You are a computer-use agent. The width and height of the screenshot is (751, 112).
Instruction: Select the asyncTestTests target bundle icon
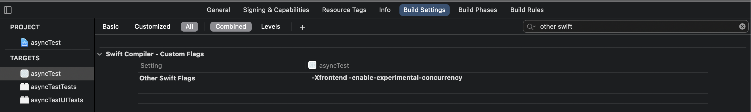tap(25, 87)
